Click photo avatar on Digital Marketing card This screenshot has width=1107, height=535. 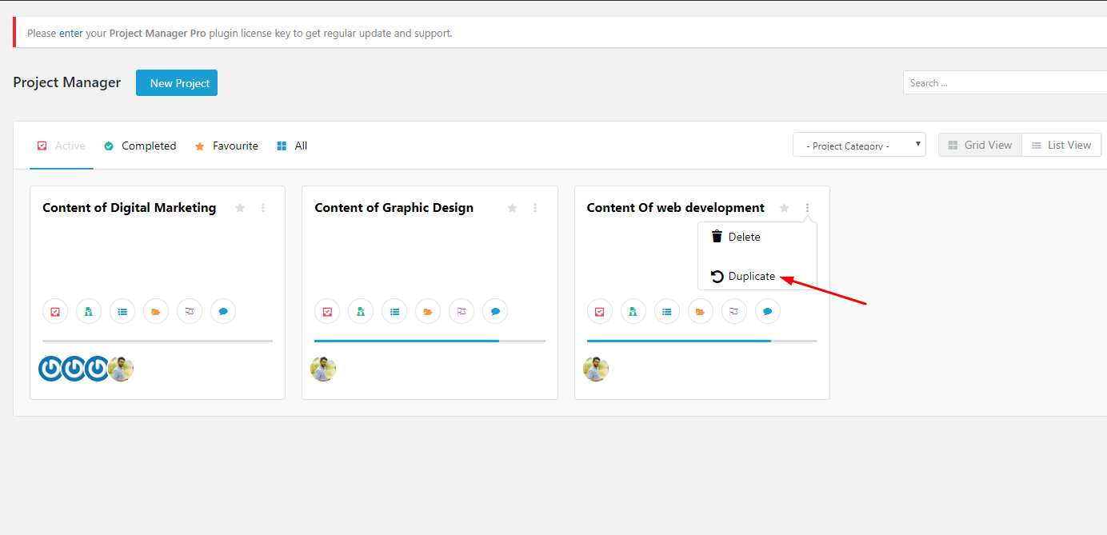(121, 369)
